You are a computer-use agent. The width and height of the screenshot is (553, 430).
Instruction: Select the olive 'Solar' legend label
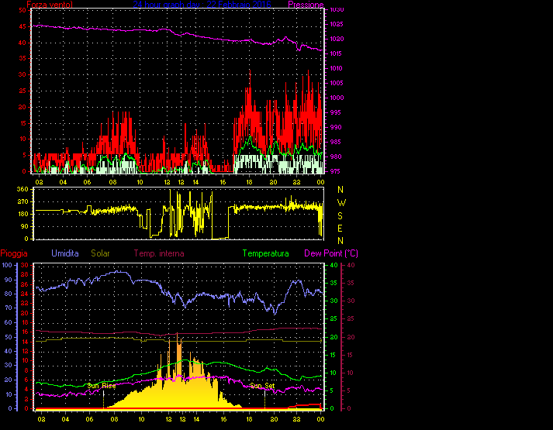[x=100, y=253]
